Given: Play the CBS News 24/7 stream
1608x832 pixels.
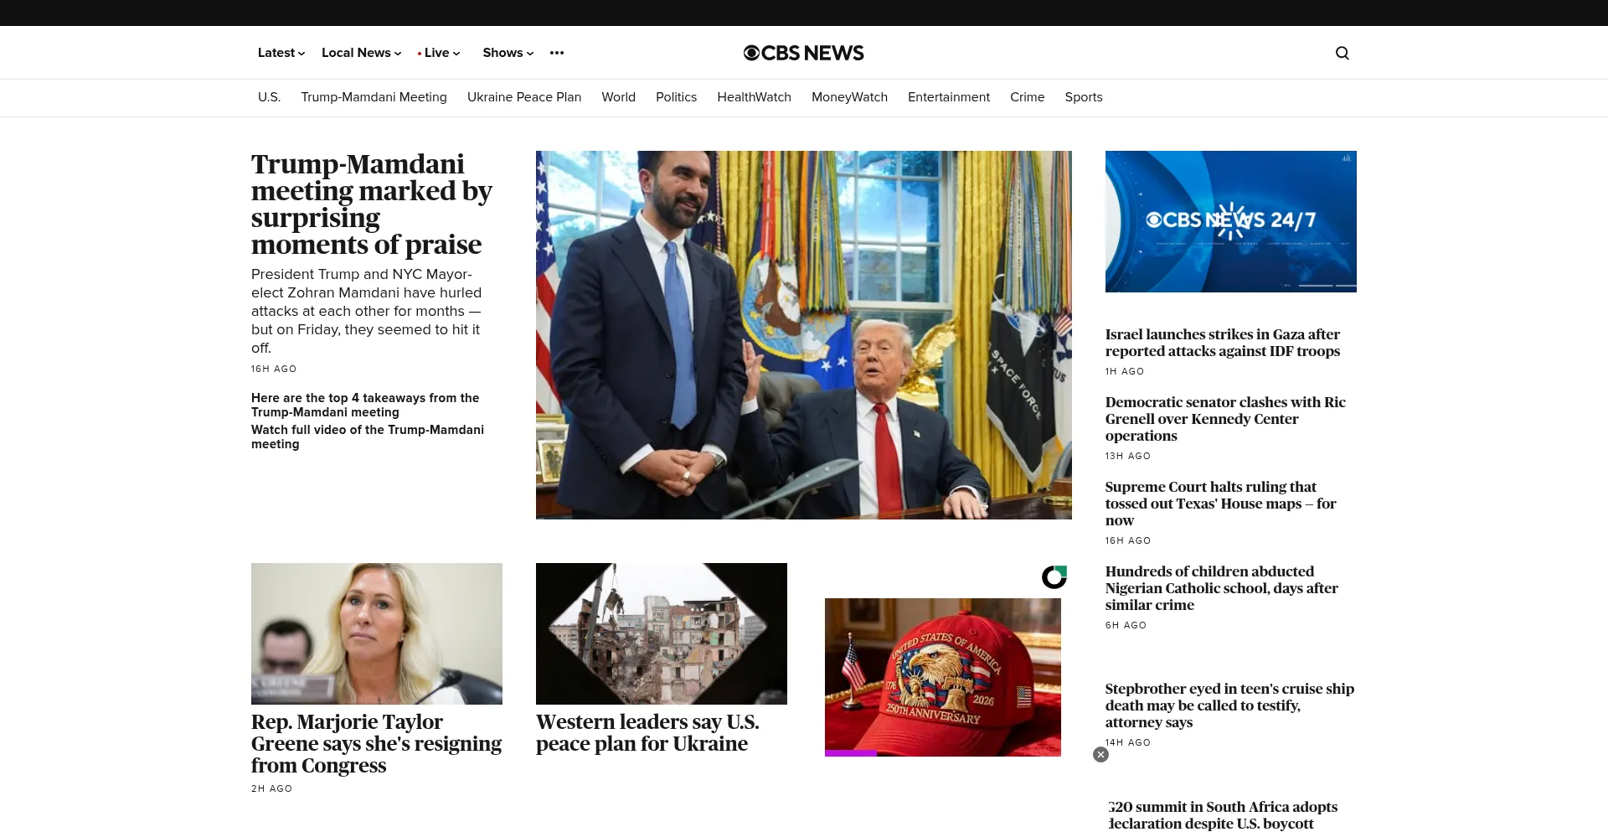Looking at the screenshot, I should (1231, 221).
